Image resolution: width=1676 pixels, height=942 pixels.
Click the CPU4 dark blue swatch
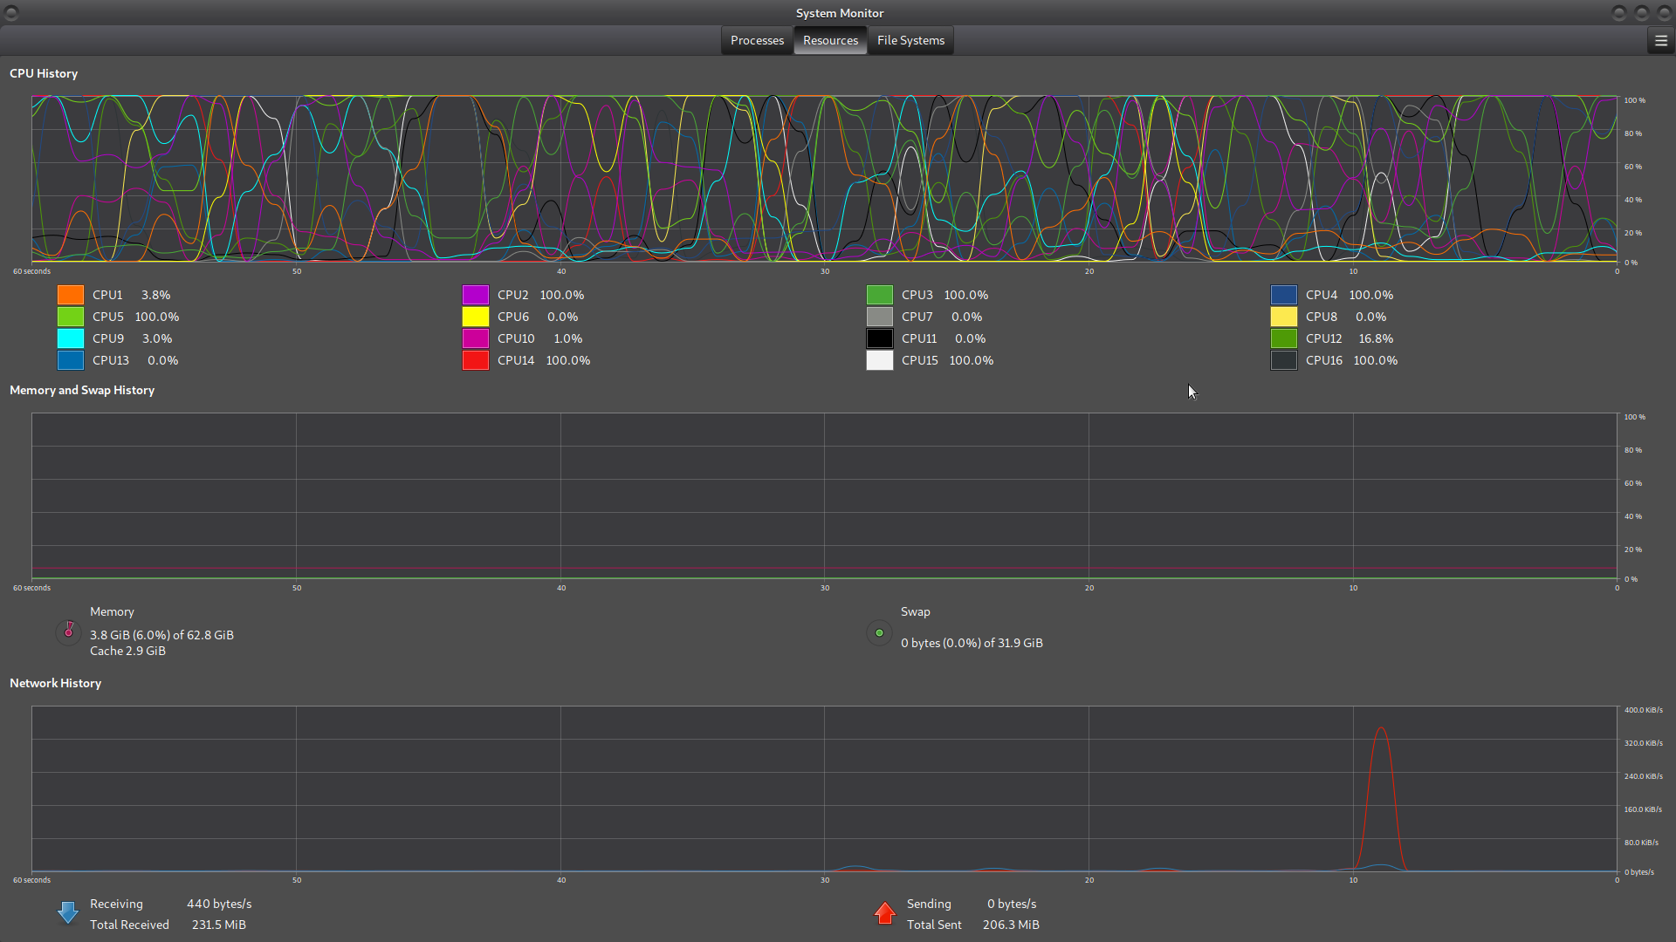1284,295
